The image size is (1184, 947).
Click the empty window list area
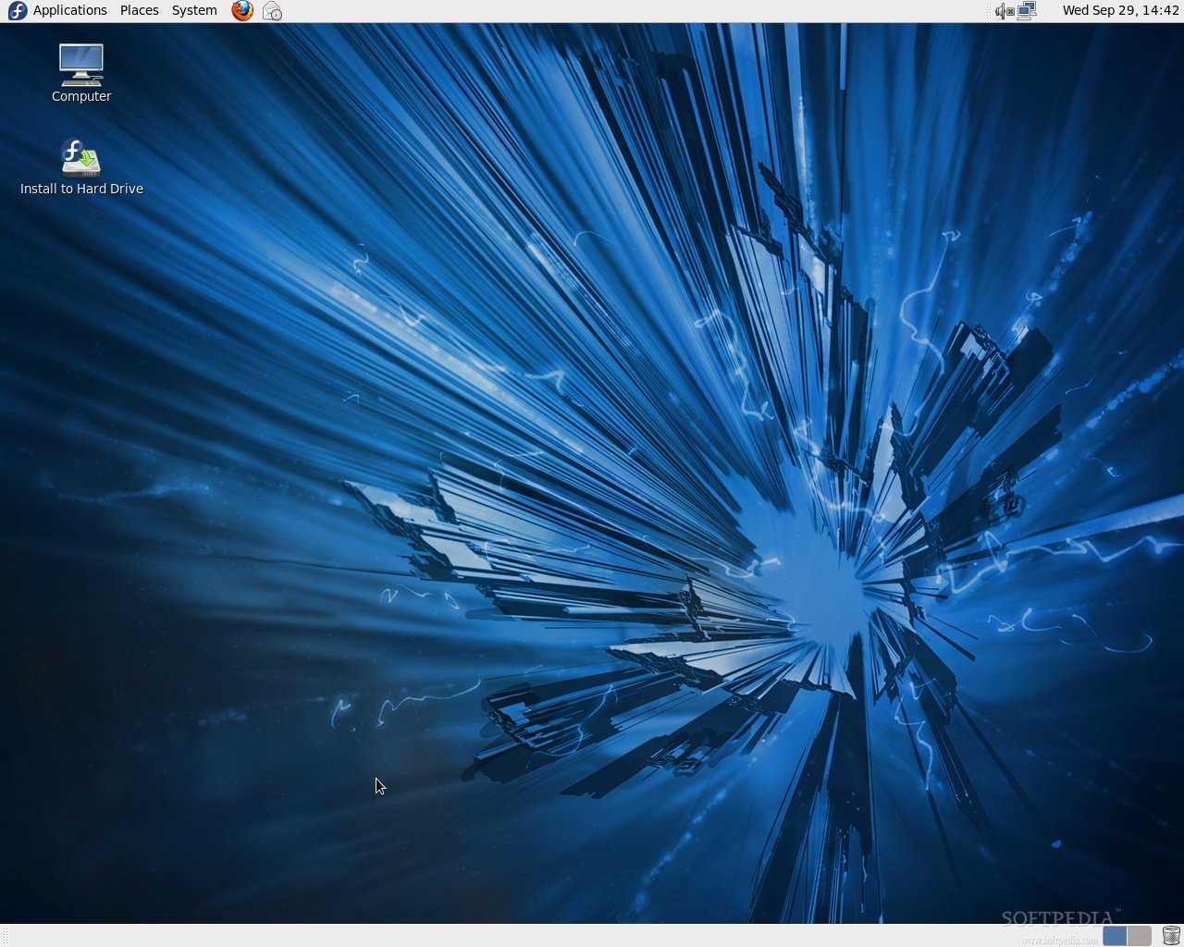(x=555, y=936)
